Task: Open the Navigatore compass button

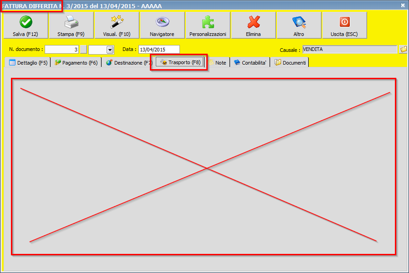Action: (162, 25)
